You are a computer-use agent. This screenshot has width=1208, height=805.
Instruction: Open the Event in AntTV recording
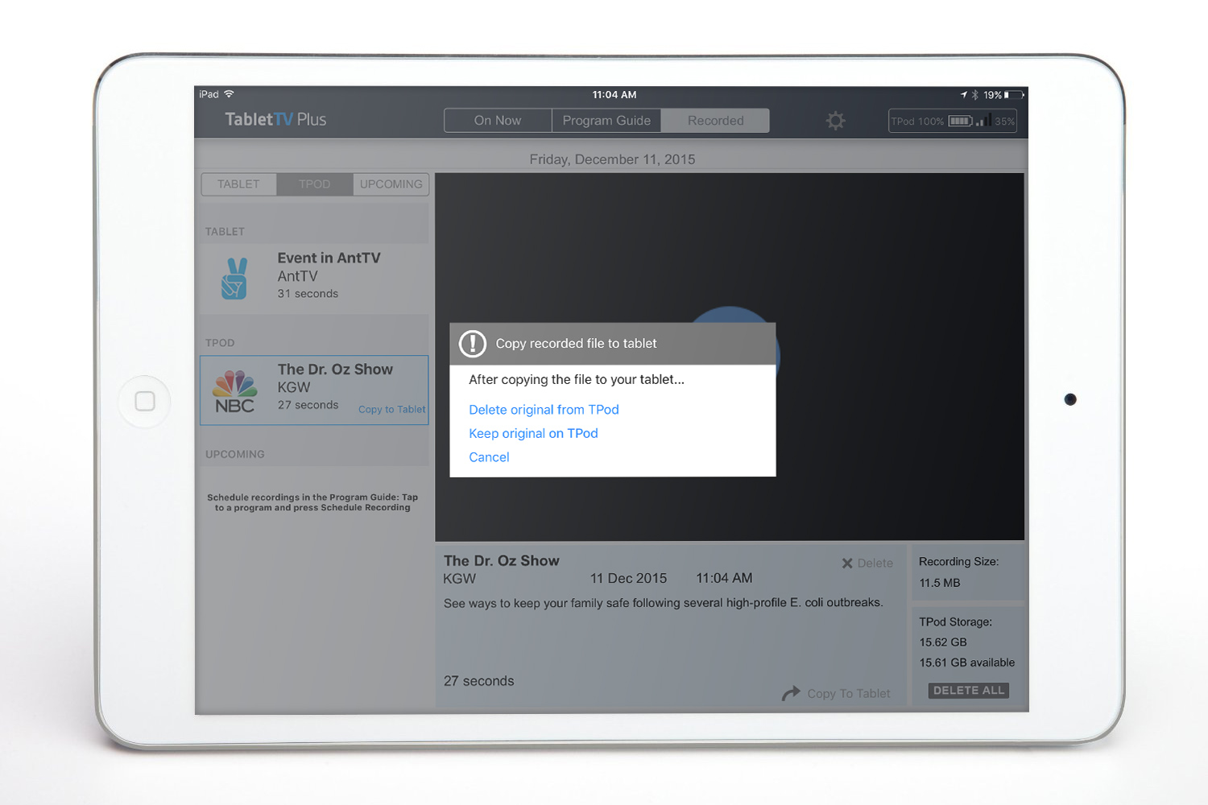[x=314, y=279]
